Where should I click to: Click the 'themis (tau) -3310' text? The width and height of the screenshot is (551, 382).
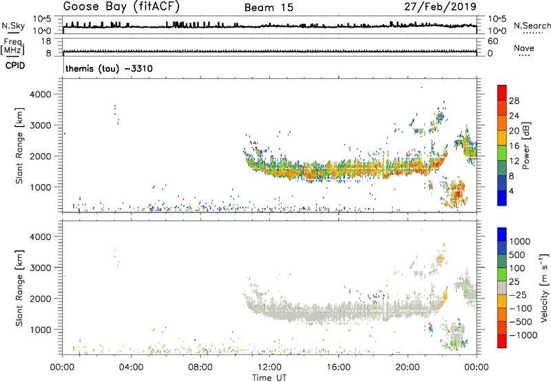109,68
